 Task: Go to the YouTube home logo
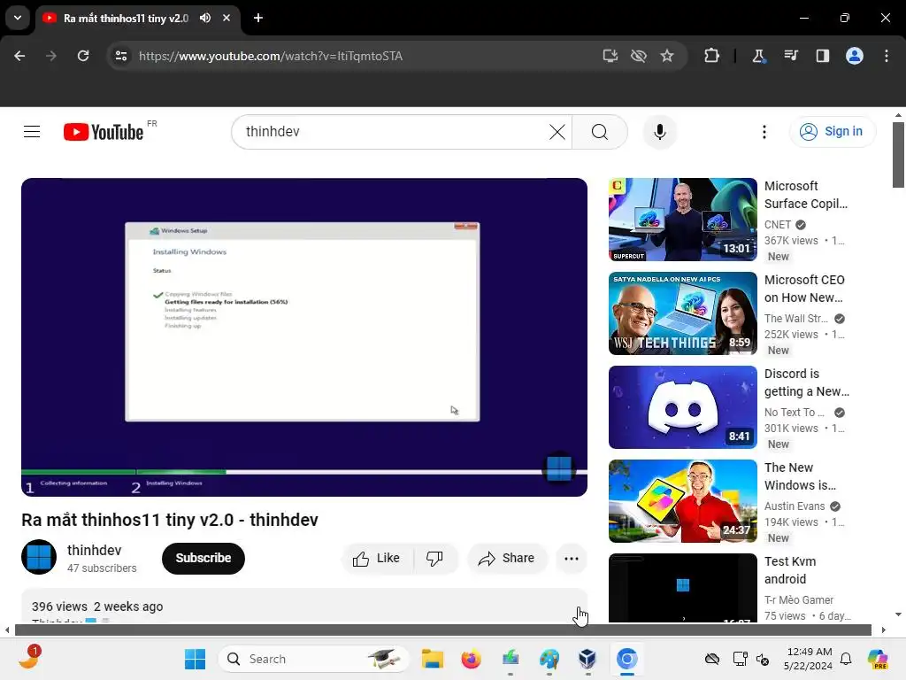[x=104, y=132]
